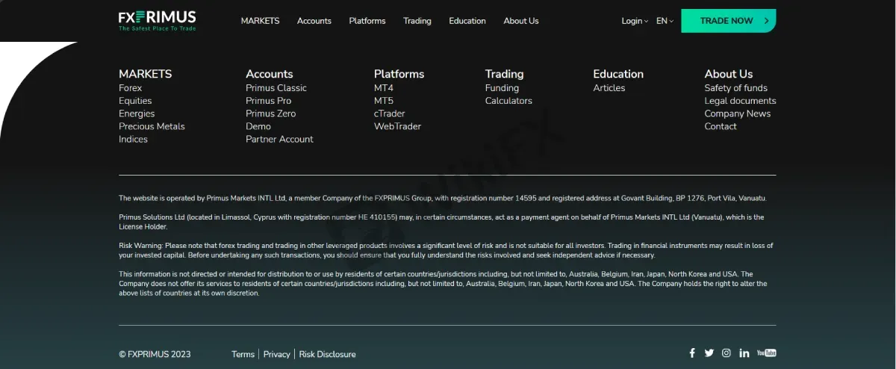896x369 pixels.
Task: Open the LinkedIn social icon
Action: tap(744, 353)
